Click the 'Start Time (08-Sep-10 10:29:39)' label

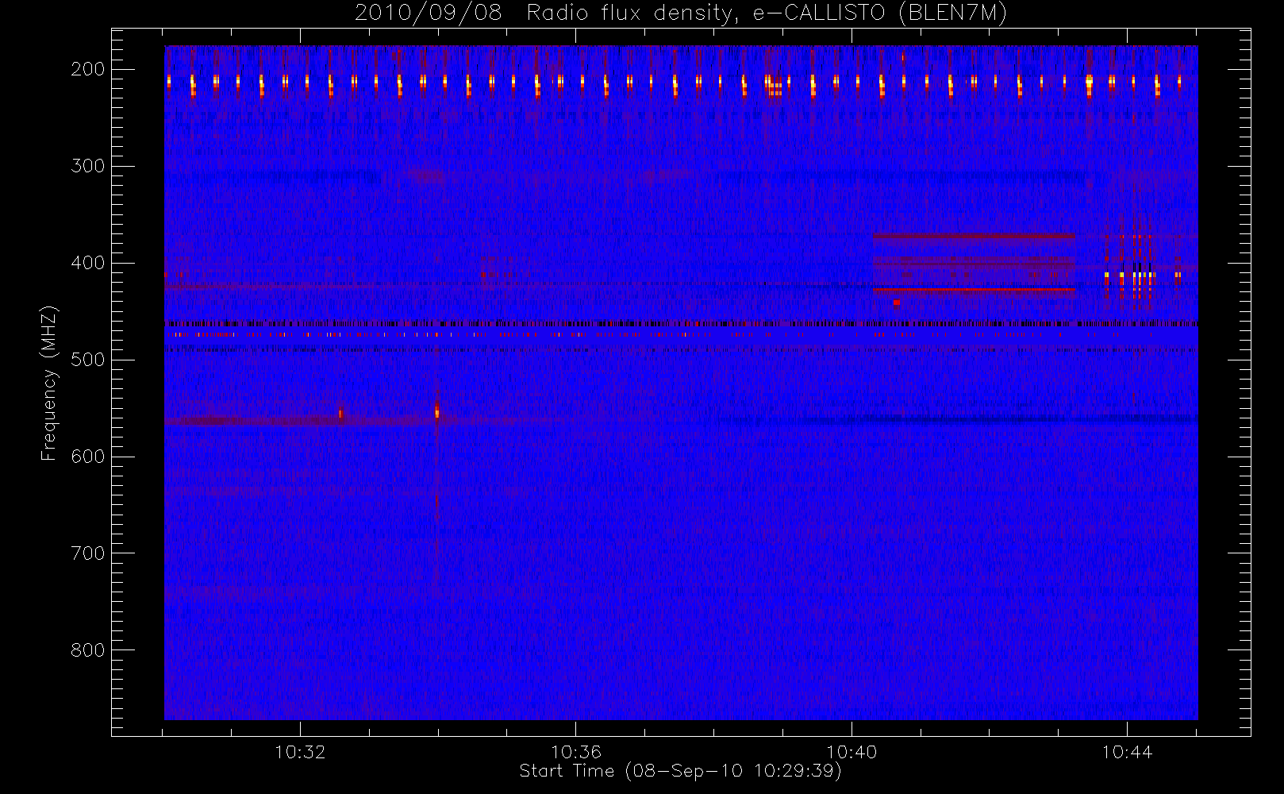click(680, 771)
